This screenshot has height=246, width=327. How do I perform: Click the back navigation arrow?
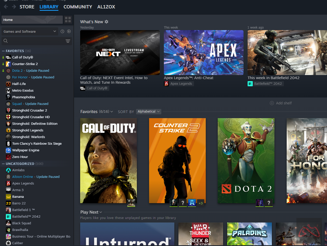click(6, 7)
